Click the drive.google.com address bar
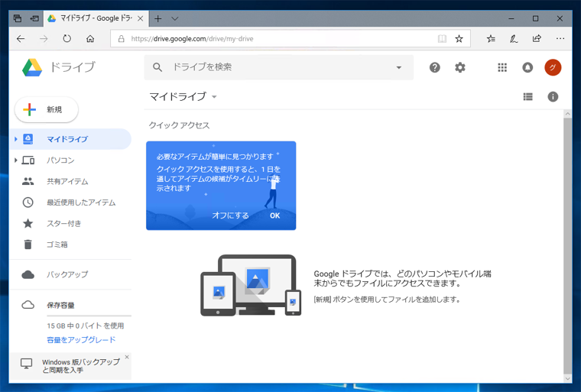 click(290, 38)
